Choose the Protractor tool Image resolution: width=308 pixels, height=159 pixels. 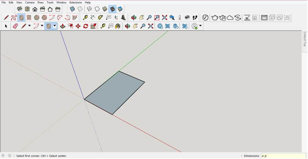[101, 18]
